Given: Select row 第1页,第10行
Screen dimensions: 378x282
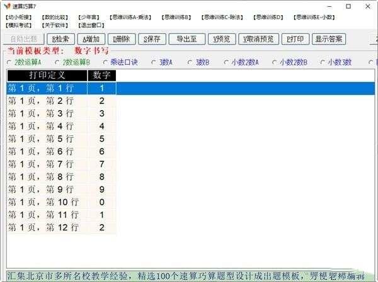Looking at the screenshot, I should pyautogui.click(x=62, y=202).
